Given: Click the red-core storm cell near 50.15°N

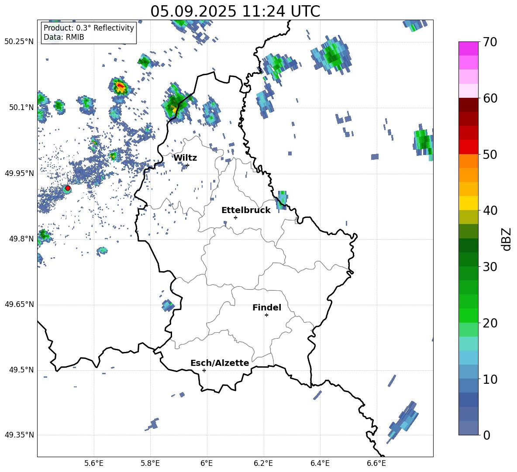Looking at the screenshot, I should tap(120, 87).
